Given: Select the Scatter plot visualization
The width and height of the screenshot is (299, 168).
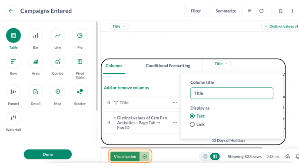Looking at the screenshot, I should coord(80,92).
